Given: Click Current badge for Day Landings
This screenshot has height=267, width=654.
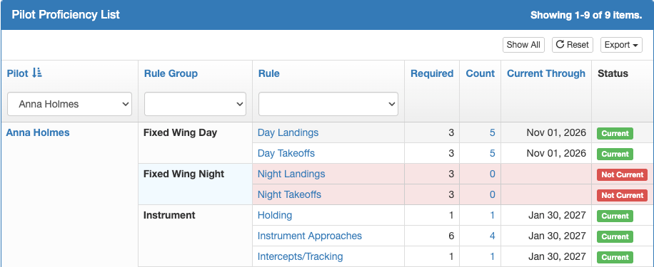Looking at the screenshot, I should coord(615,134).
